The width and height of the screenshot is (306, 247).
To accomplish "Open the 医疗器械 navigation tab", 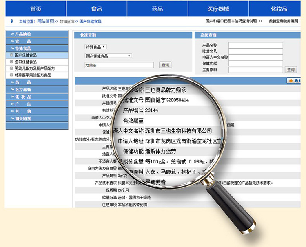I will pos(218,9).
